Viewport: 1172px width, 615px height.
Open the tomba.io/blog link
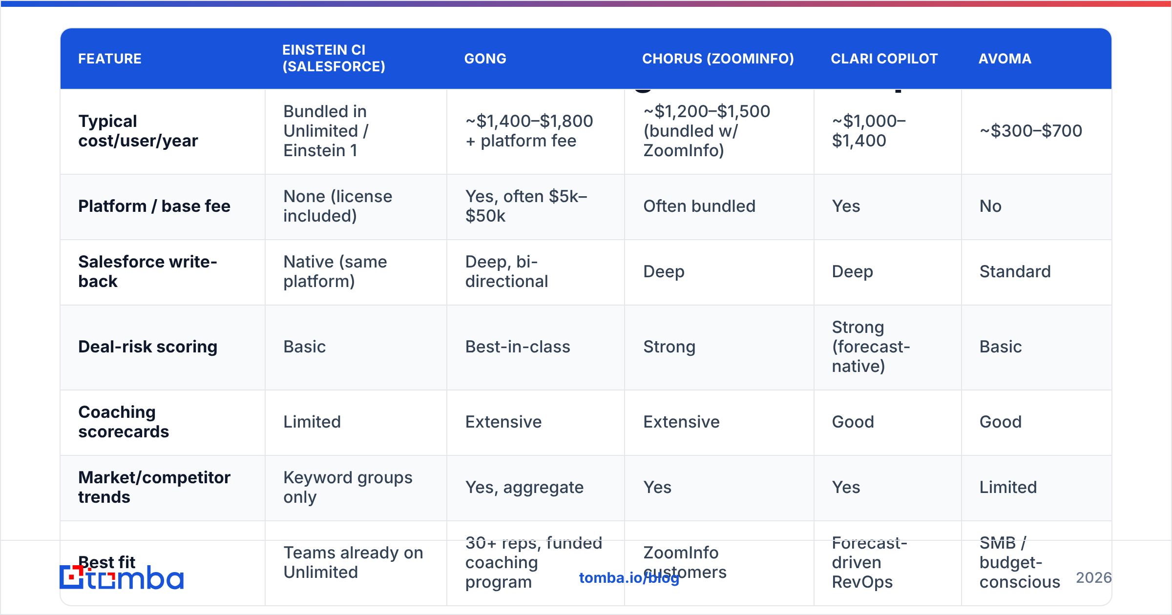pyautogui.click(x=629, y=578)
